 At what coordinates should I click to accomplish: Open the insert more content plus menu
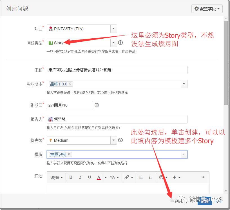177,177
